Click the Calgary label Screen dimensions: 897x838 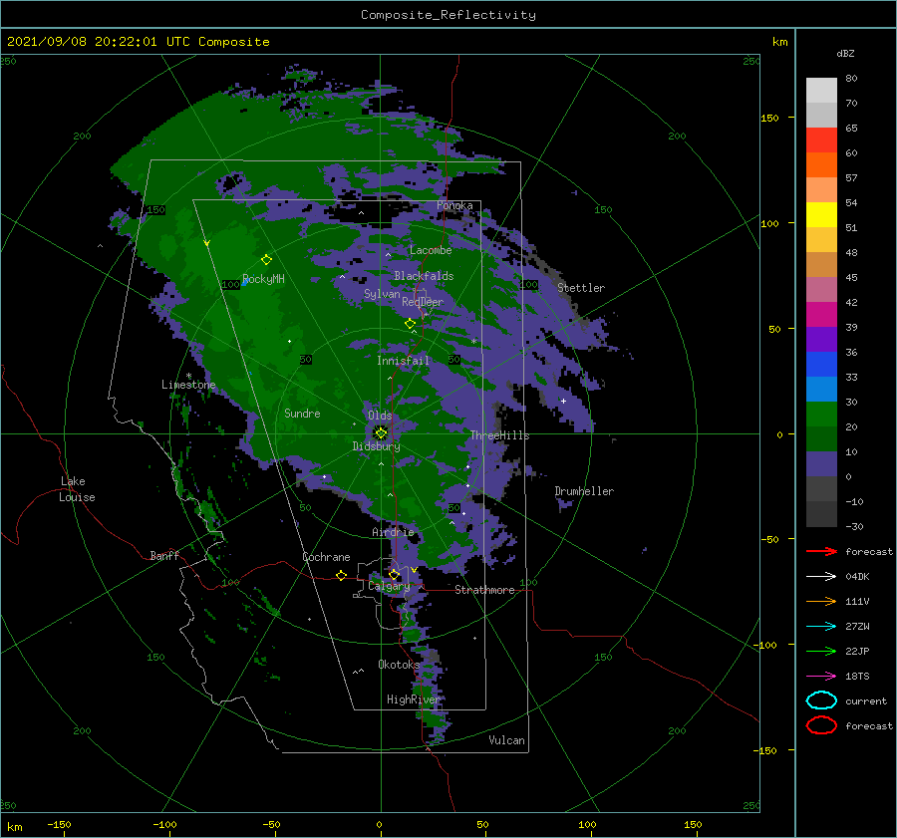click(389, 586)
